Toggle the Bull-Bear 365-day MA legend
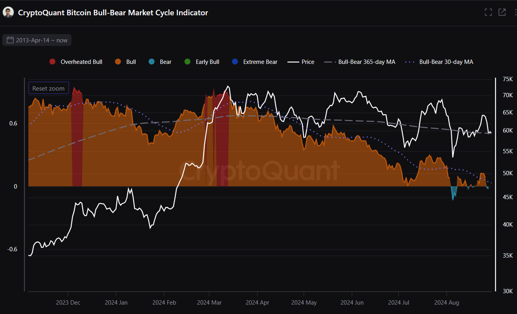 tap(360, 62)
